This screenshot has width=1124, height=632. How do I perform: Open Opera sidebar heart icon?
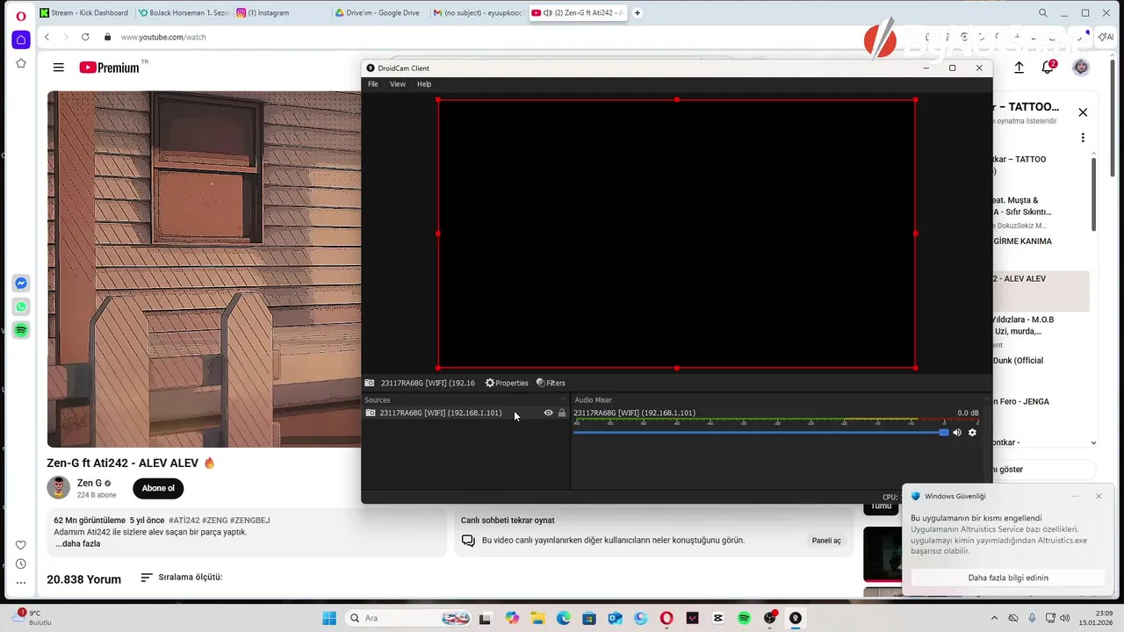coord(21,545)
